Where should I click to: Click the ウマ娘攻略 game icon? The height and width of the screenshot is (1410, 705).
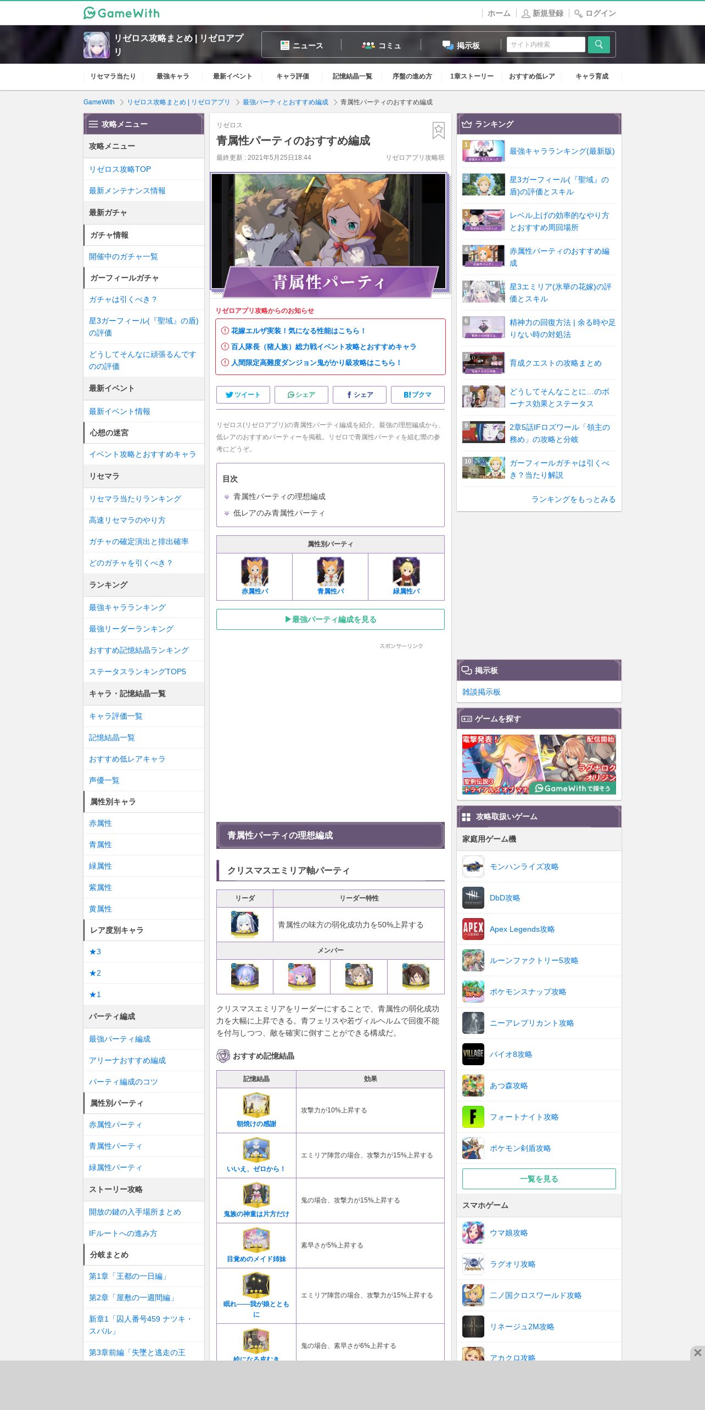tap(473, 1233)
